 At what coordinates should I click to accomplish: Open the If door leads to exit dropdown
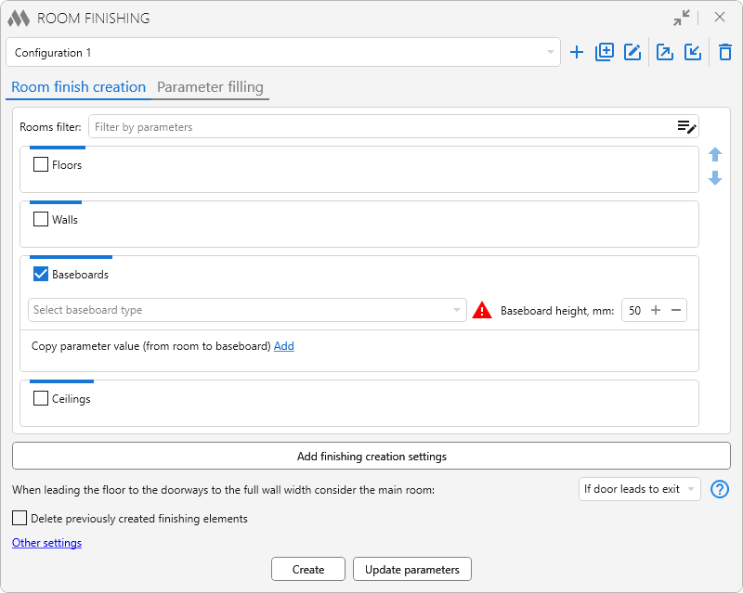[639, 489]
